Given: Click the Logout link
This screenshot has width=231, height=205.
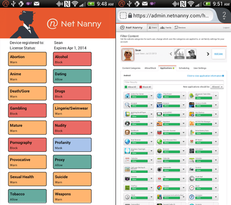Looking at the screenshot, I should click(x=226, y=28).
